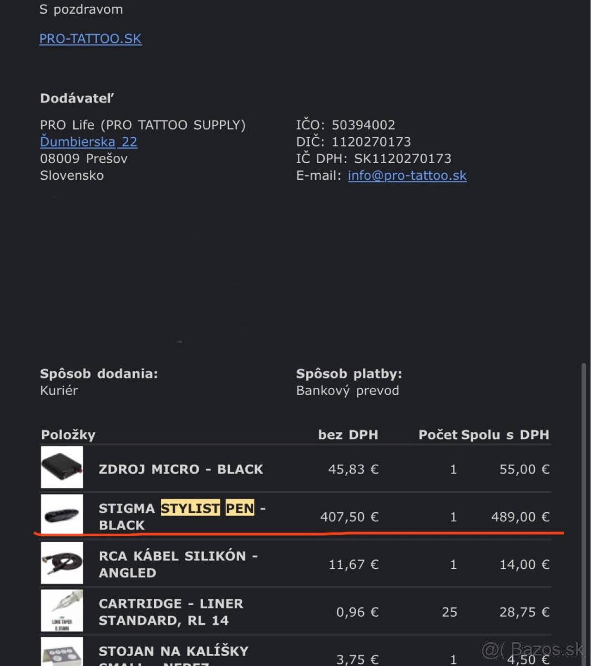Open the Zdroj Micro Black product thumbnail
Image resolution: width=591 pixels, height=666 pixels.
click(x=62, y=468)
